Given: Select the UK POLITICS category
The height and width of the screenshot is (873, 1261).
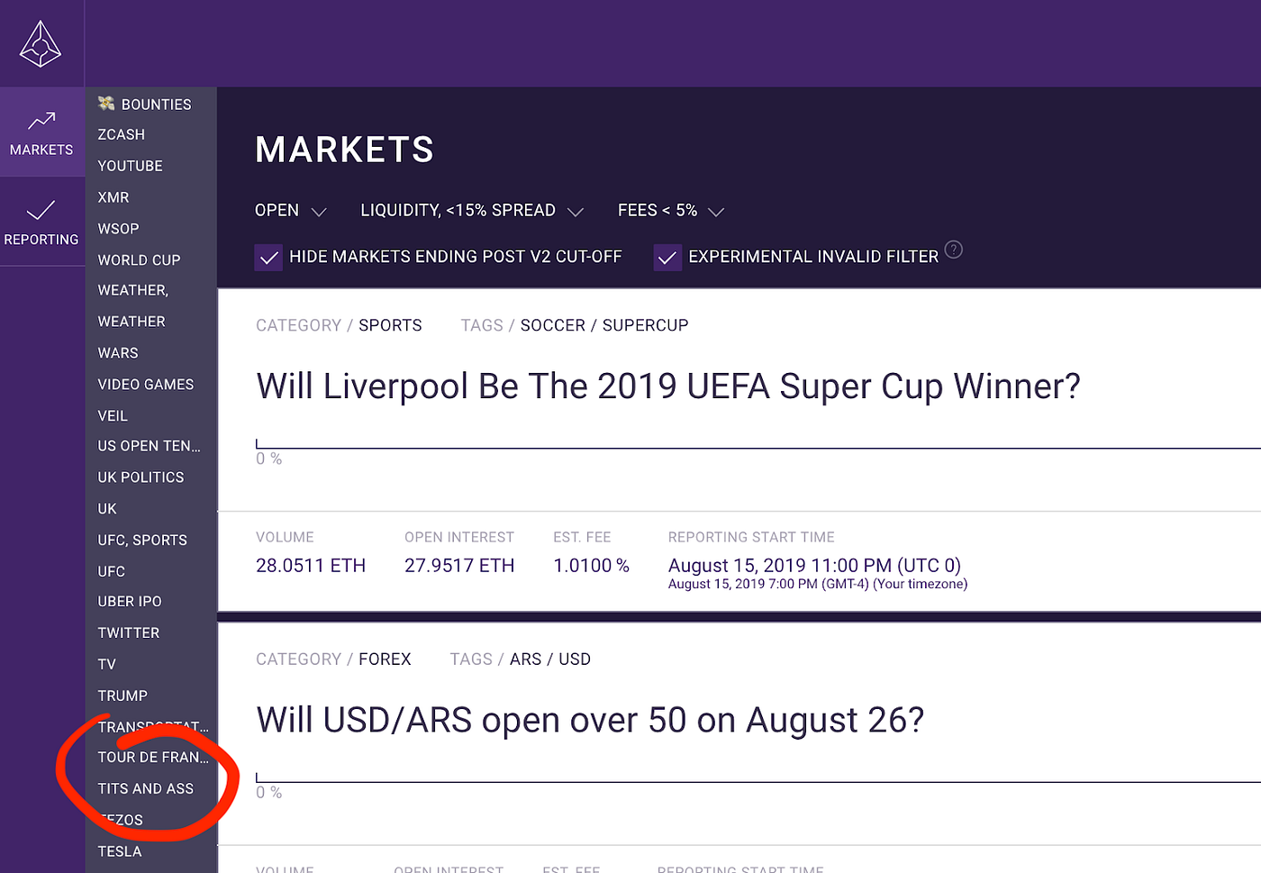Looking at the screenshot, I should point(141,477).
